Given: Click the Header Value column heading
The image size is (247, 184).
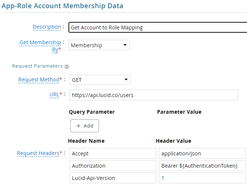Looking at the screenshot, I should (x=174, y=141).
